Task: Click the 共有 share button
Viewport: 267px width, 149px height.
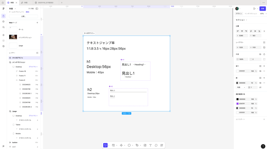Action: pos(263,9)
